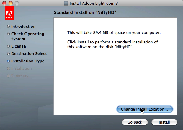Click the bullet beside Introduction
The height and width of the screenshot is (130, 183).
(8, 27)
